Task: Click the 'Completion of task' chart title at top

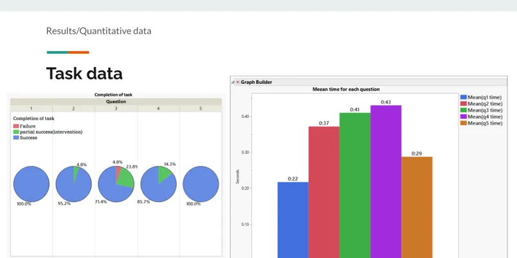Action: pyautogui.click(x=114, y=95)
